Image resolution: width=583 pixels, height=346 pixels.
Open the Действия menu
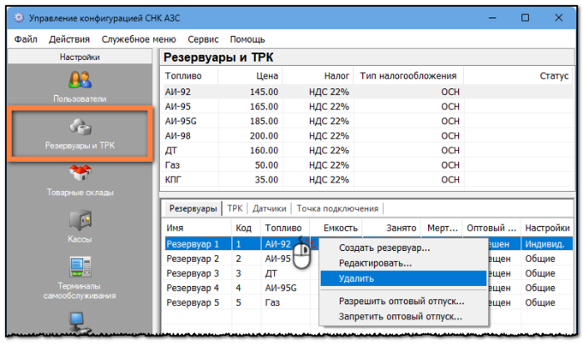tap(69, 39)
